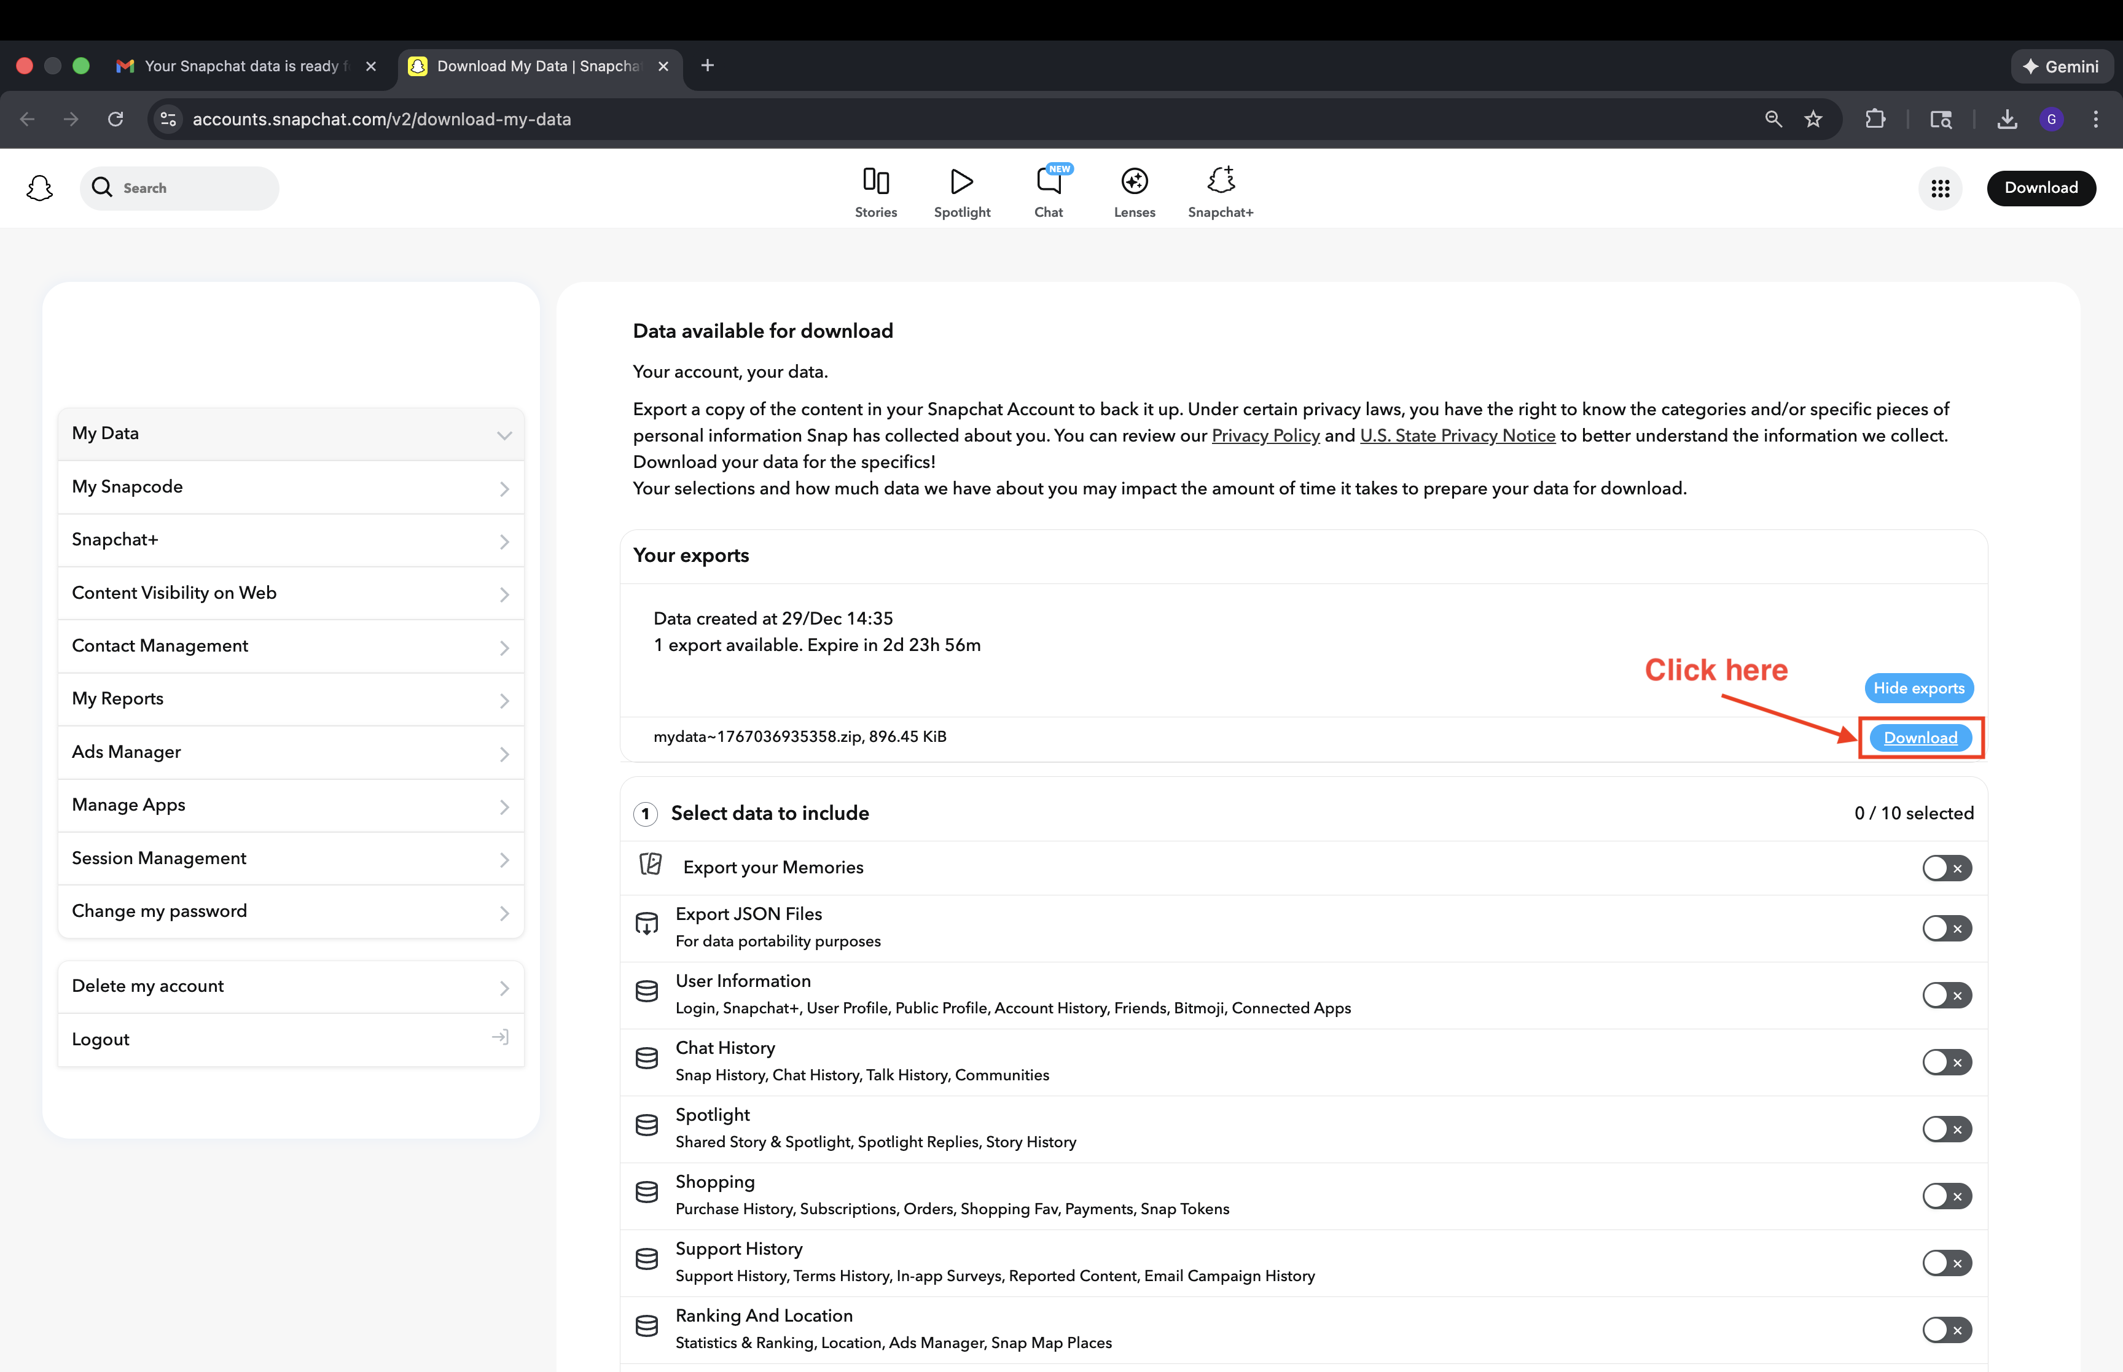Open the Spotlight play icon
2123x1372 pixels.
coord(961,182)
